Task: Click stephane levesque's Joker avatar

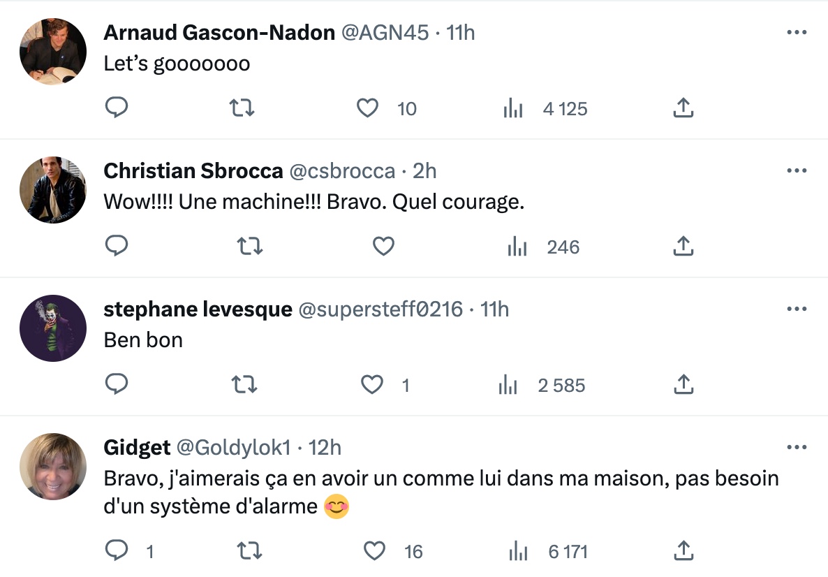Action: [53, 328]
